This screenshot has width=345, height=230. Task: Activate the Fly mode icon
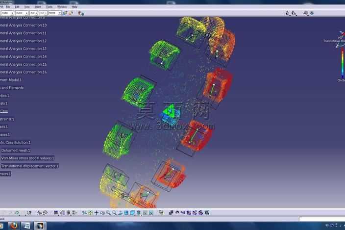point(84,213)
